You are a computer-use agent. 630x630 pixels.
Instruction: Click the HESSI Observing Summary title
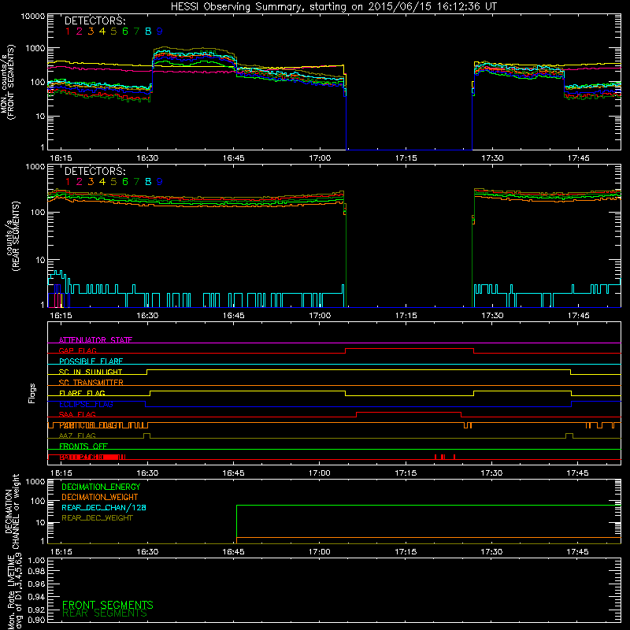[334, 7]
